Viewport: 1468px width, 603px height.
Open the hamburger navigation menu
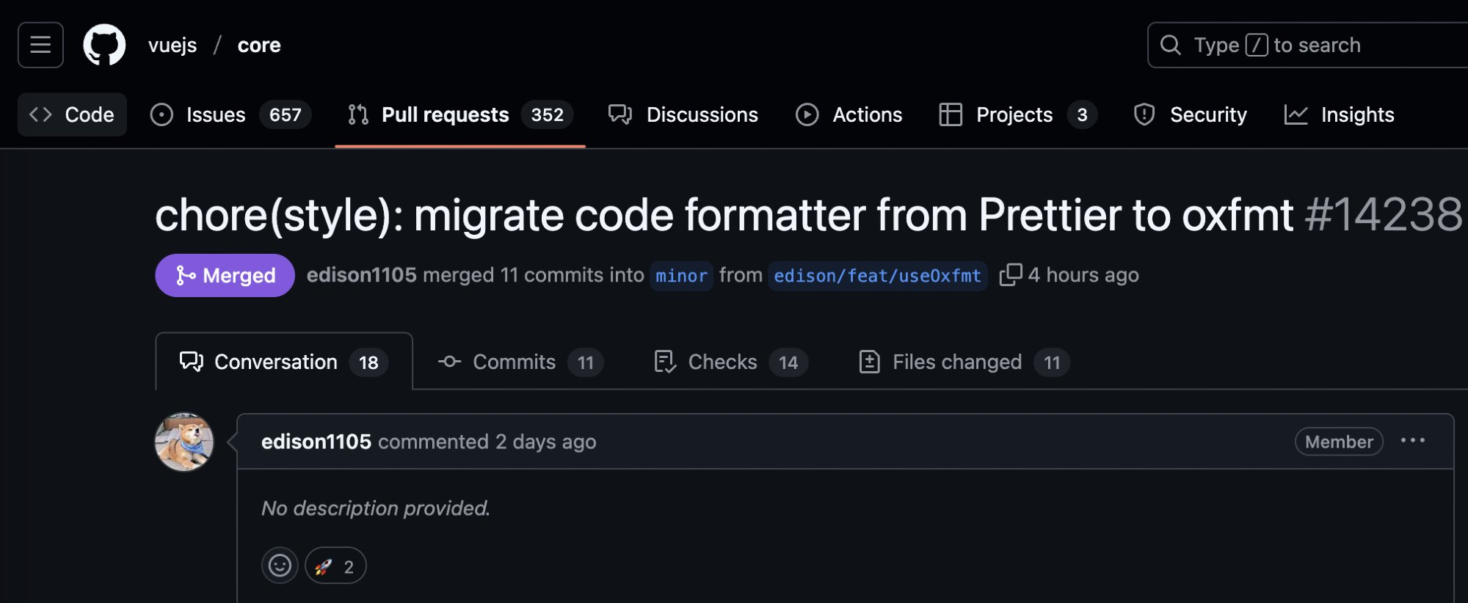tap(40, 45)
